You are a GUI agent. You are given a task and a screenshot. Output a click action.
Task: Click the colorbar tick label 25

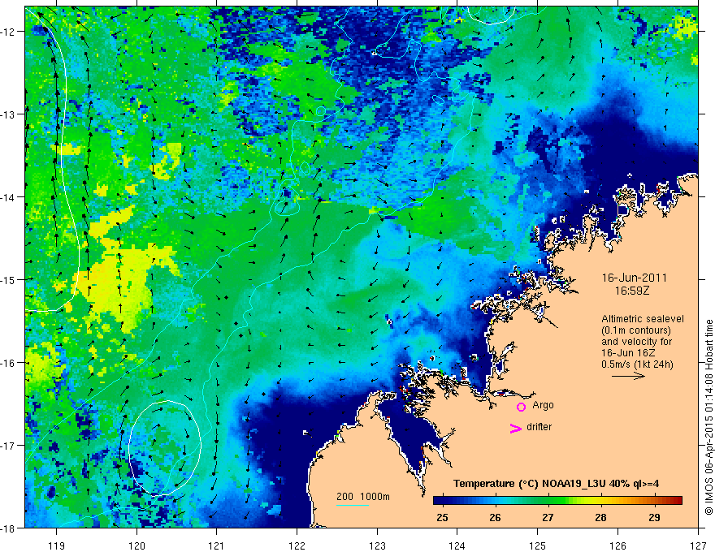point(442,517)
